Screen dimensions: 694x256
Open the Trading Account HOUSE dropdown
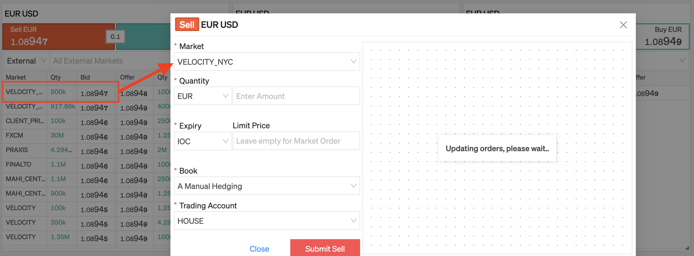pos(267,221)
